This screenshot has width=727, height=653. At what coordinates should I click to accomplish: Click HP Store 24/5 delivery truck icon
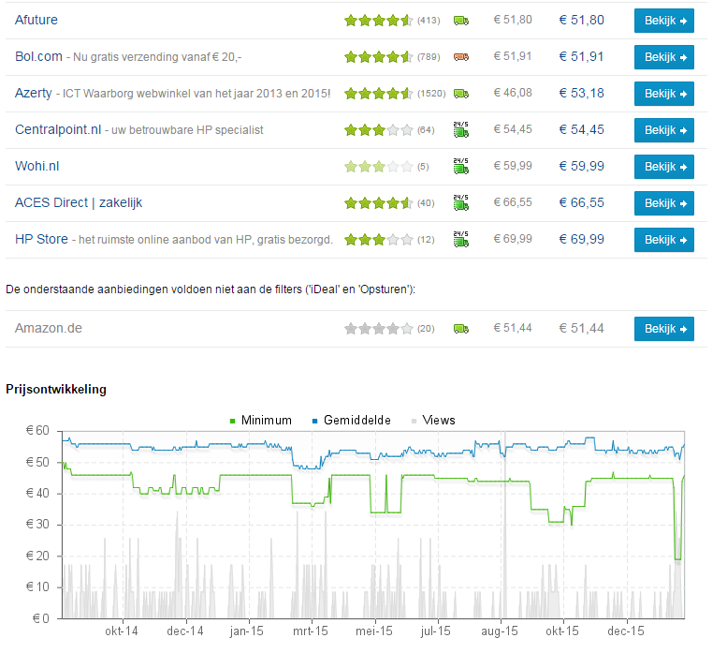click(x=461, y=240)
